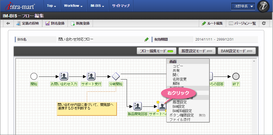
Task: Click the 製品開発回答 label
Action: (138, 114)
